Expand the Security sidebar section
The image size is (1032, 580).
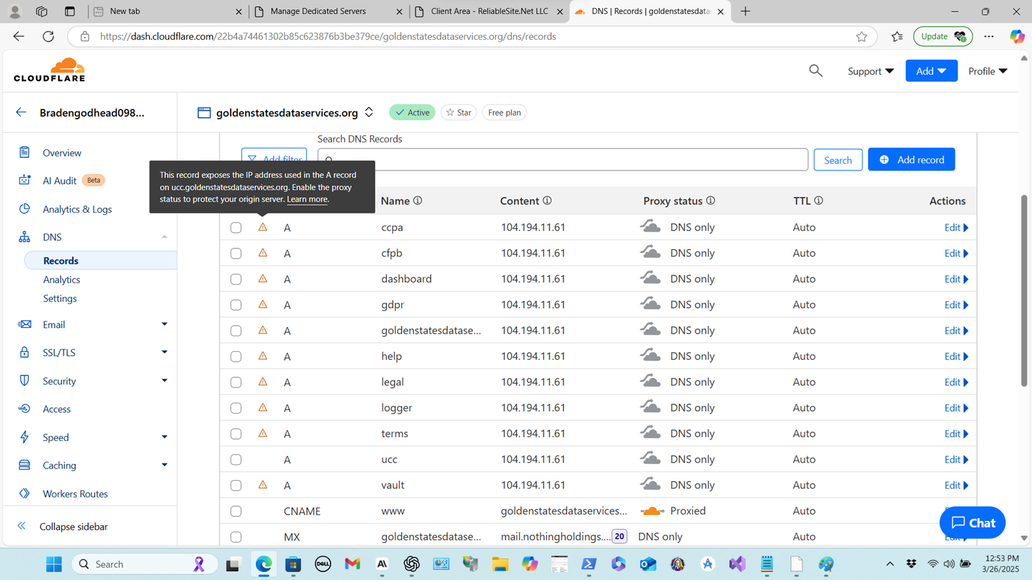tap(164, 381)
